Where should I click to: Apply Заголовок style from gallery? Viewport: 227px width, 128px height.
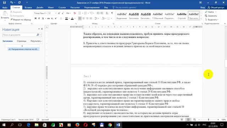(x=134, y=16)
